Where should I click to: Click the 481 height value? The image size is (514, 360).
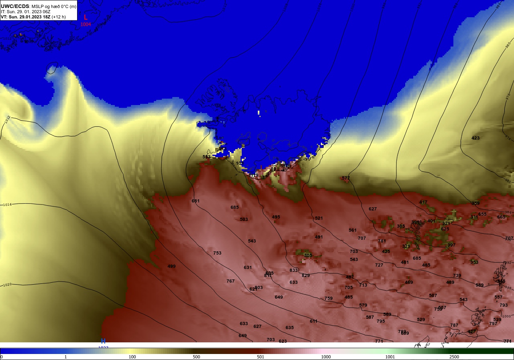pyautogui.click(x=405, y=262)
